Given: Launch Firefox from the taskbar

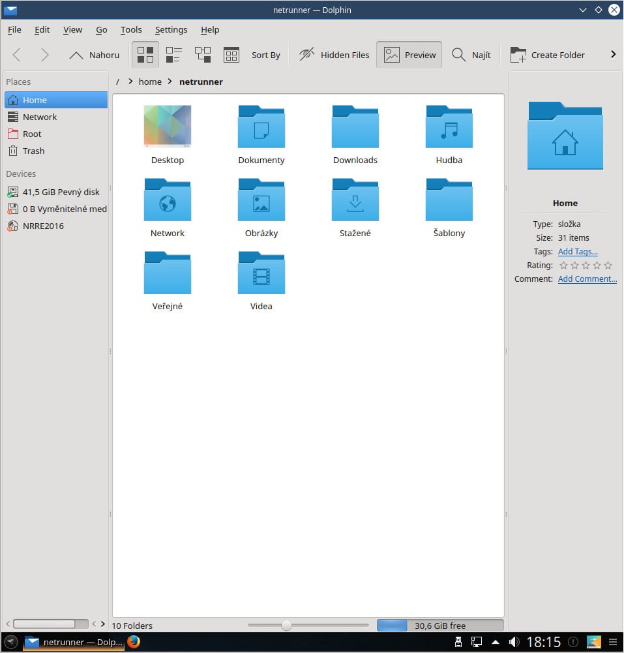Looking at the screenshot, I should pyautogui.click(x=134, y=642).
